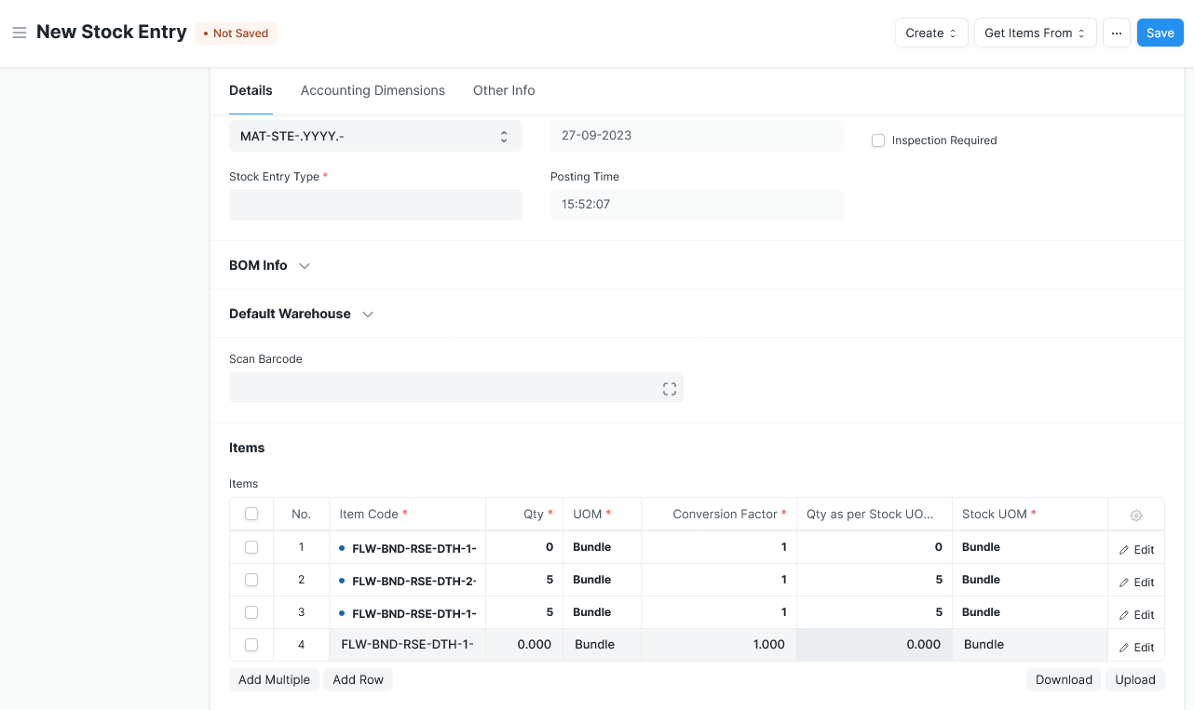Select the checkbox for item row 2
The width and height of the screenshot is (1194, 710).
251,580
